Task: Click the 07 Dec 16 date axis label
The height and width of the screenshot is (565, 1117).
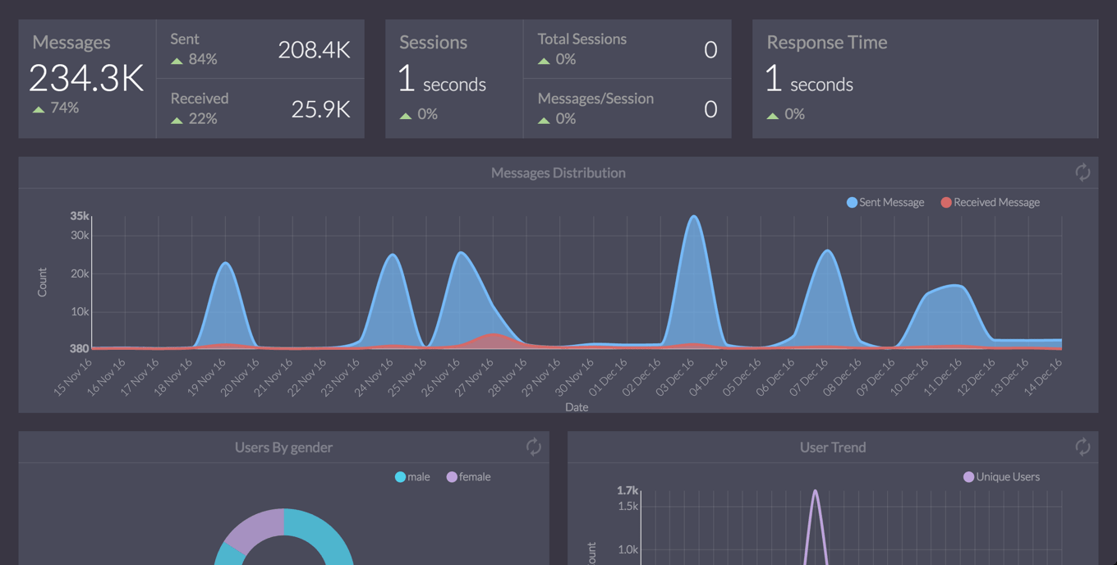Action: [808, 377]
